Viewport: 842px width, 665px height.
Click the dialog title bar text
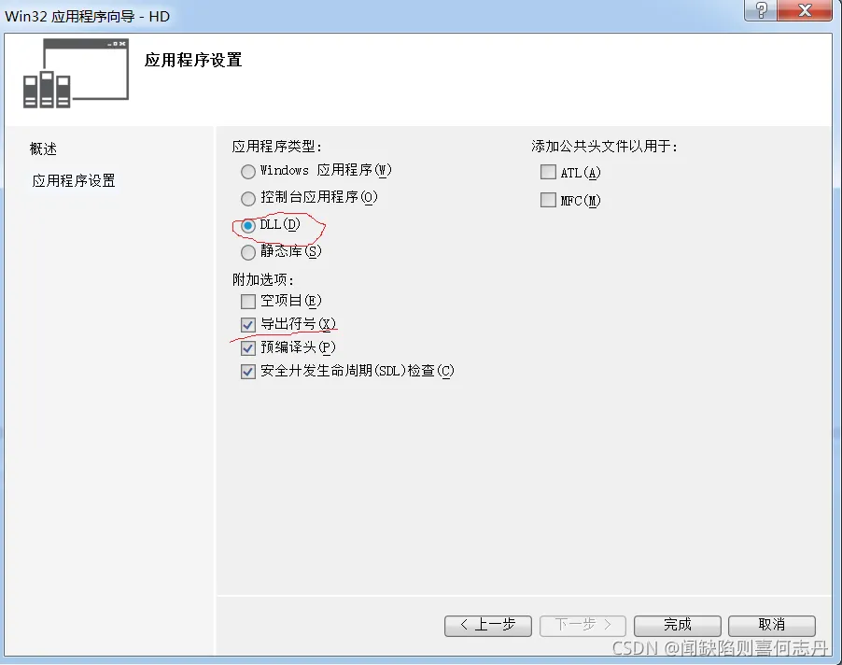87,16
